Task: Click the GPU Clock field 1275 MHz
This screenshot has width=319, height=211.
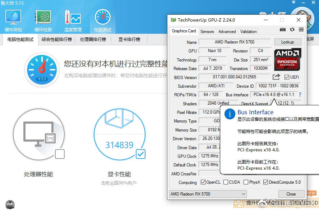Action: (x=209, y=156)
